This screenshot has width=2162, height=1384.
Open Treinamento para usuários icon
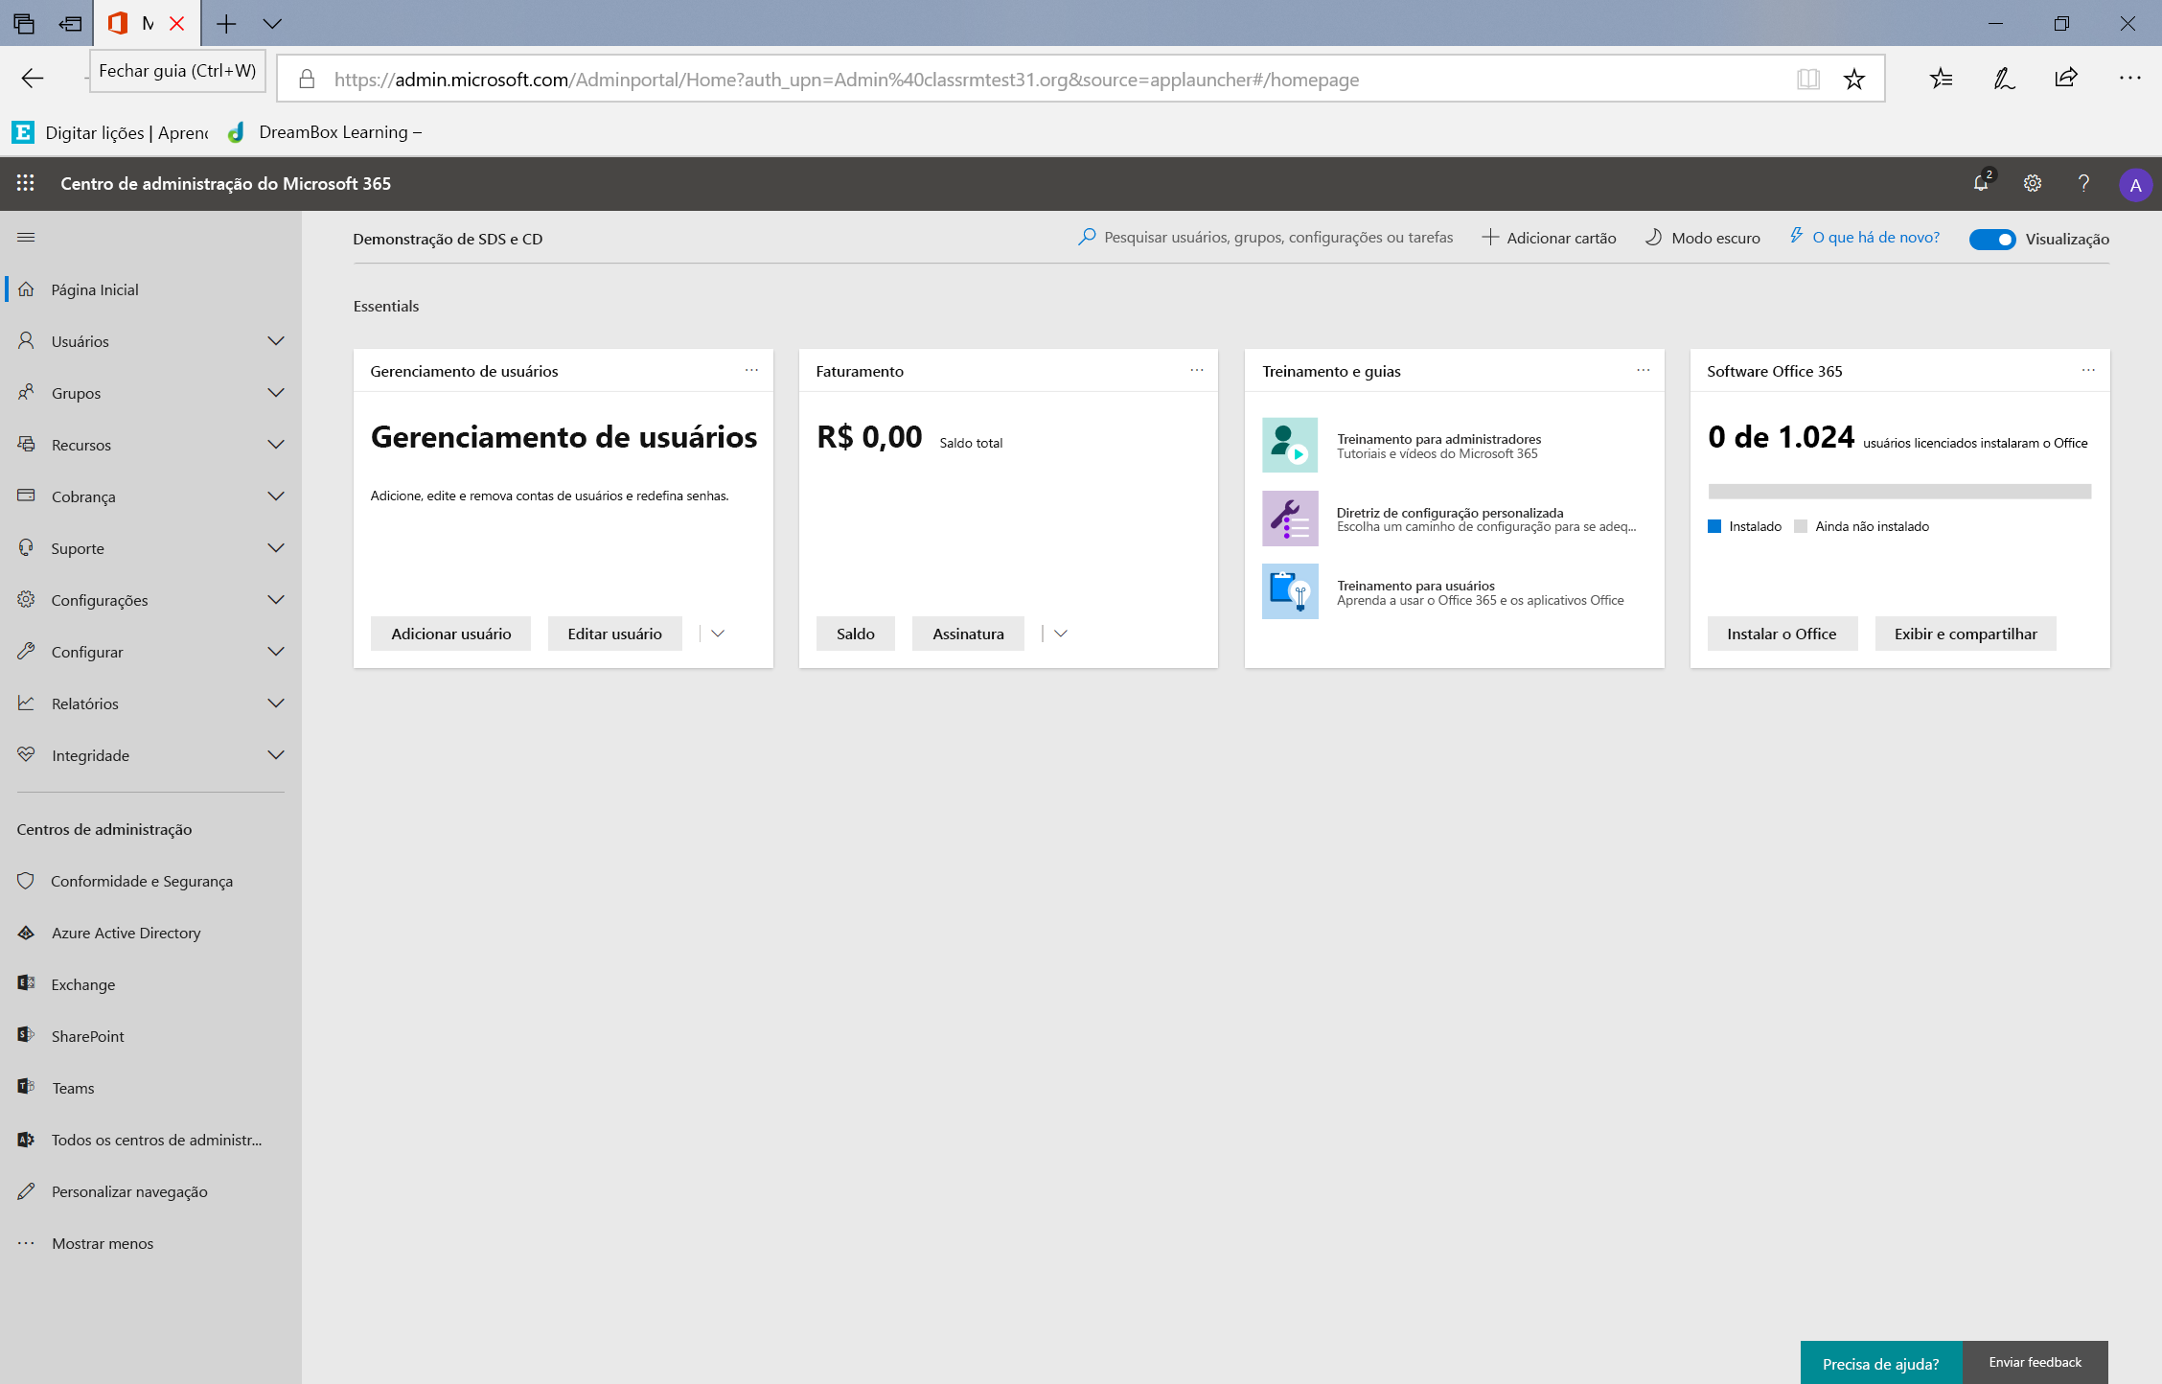tap(1290, 591)
